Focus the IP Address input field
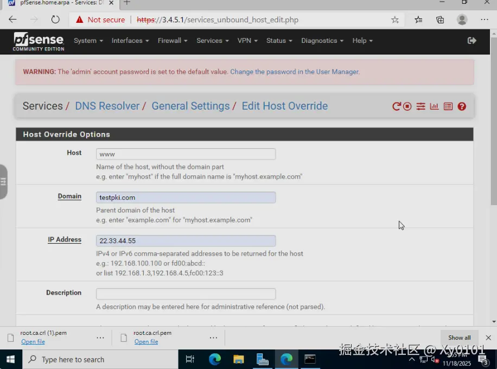 186,240
